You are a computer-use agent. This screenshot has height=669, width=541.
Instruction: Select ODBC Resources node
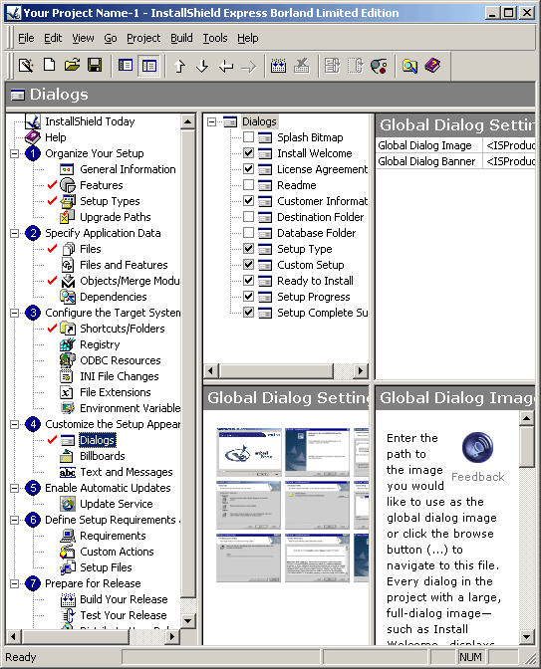tap(121, 360)
